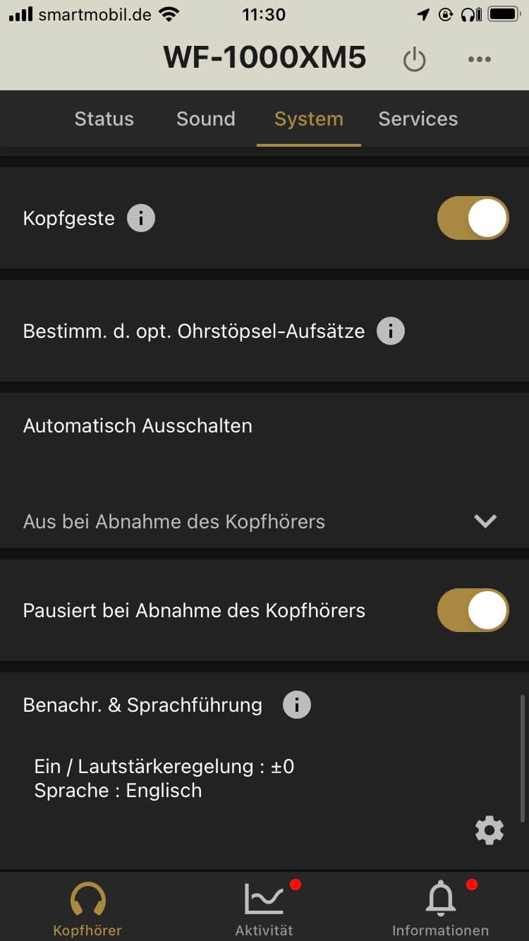Open Bestimm. d. opt. Ohrstöpsel-Aufsätze
This screenshot has height=941, width=529.
pos(194,331)
